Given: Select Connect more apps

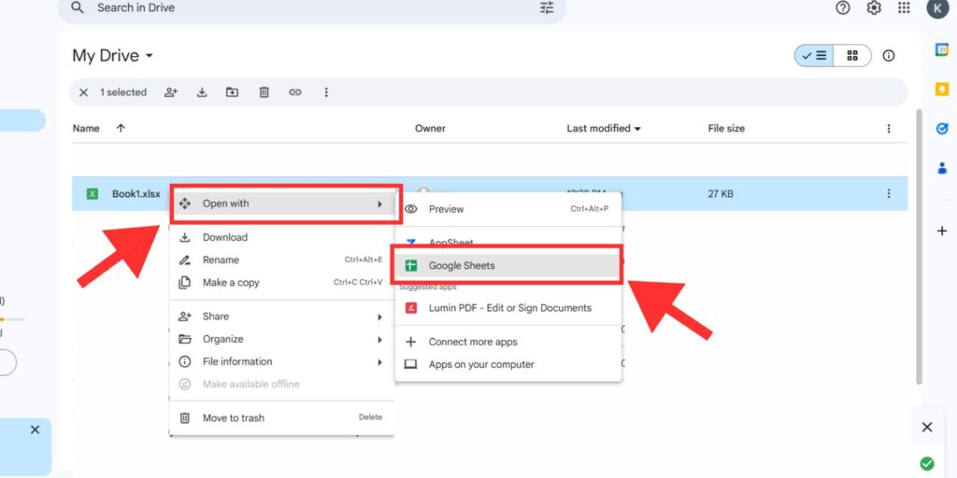Looking at the screenshot, I should pos(508,342).
